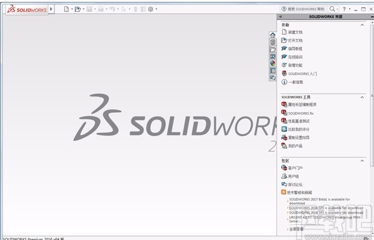Open the 我的产品 link

click(x=295, y=146)
